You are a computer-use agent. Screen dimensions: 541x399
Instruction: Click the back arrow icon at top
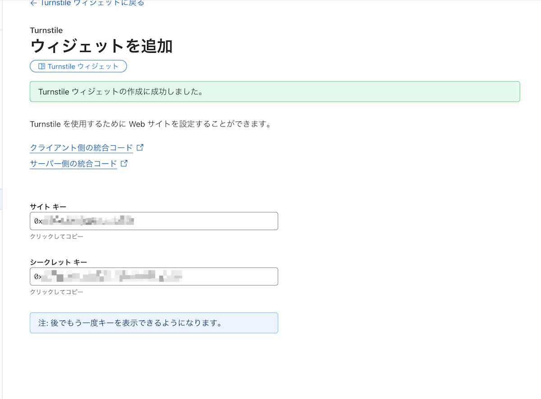click(33, 3)
